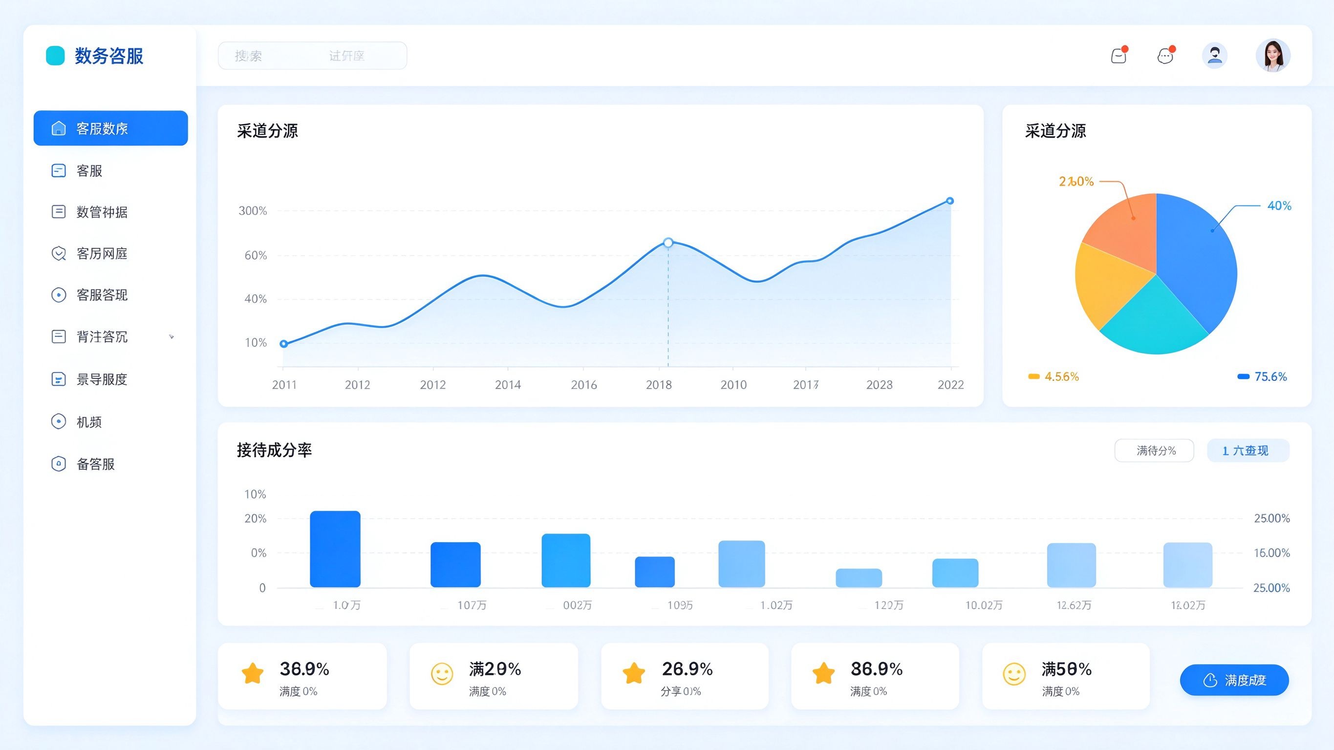Select the 客服数庩 sidebar item
1334x750 pixels.
[111, 128]
